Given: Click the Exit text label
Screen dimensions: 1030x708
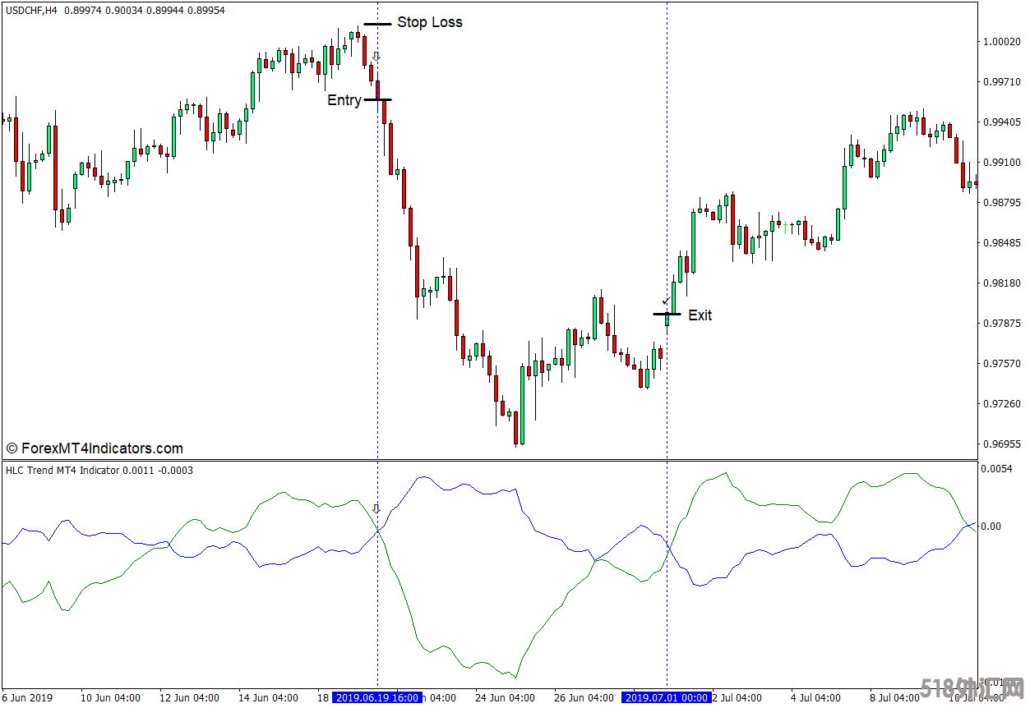Looking at the screenshot, I should (700, 315).
